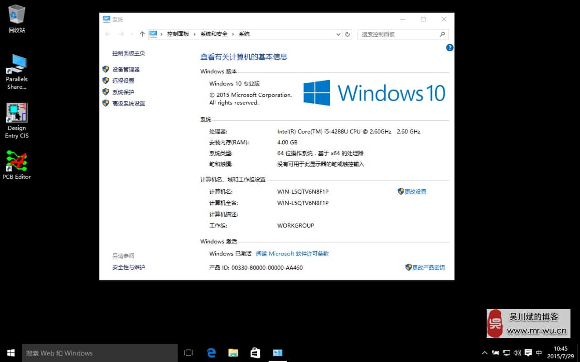The height and width of the screenshot is (362, 580).
Task: Click the 64 位操作系统 system type value
Action: point(320,153)
